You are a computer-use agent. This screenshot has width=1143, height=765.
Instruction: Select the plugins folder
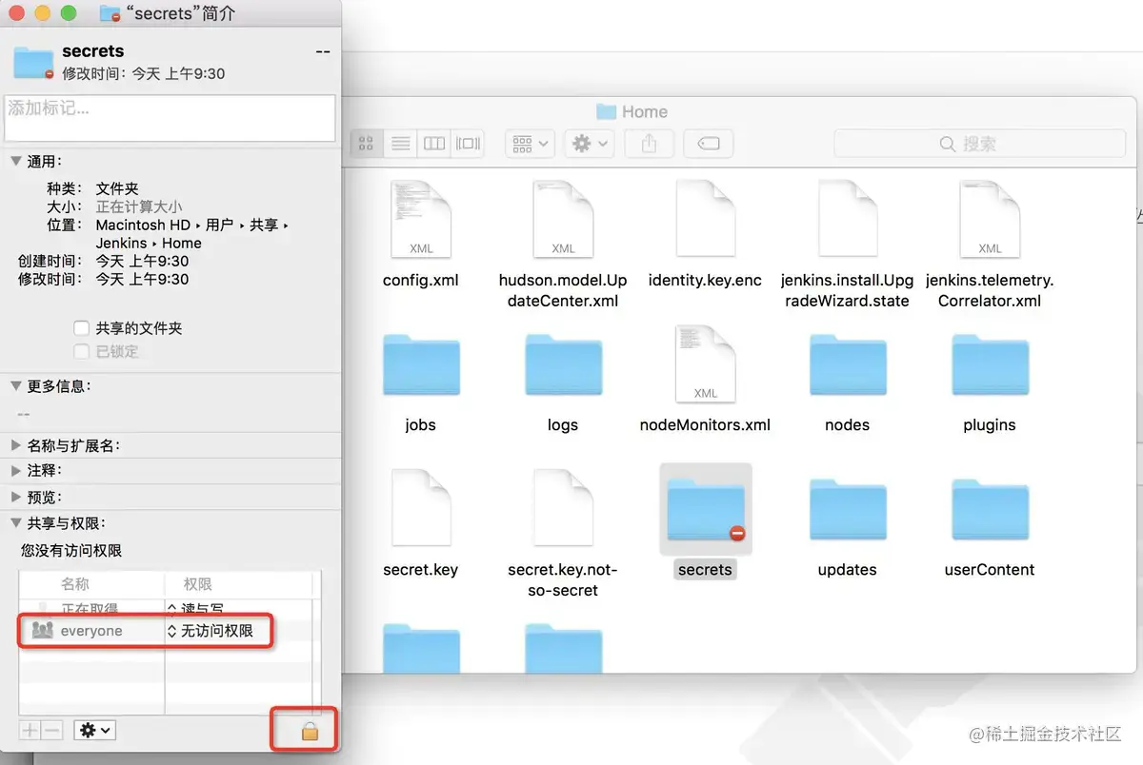click(990, 364)
